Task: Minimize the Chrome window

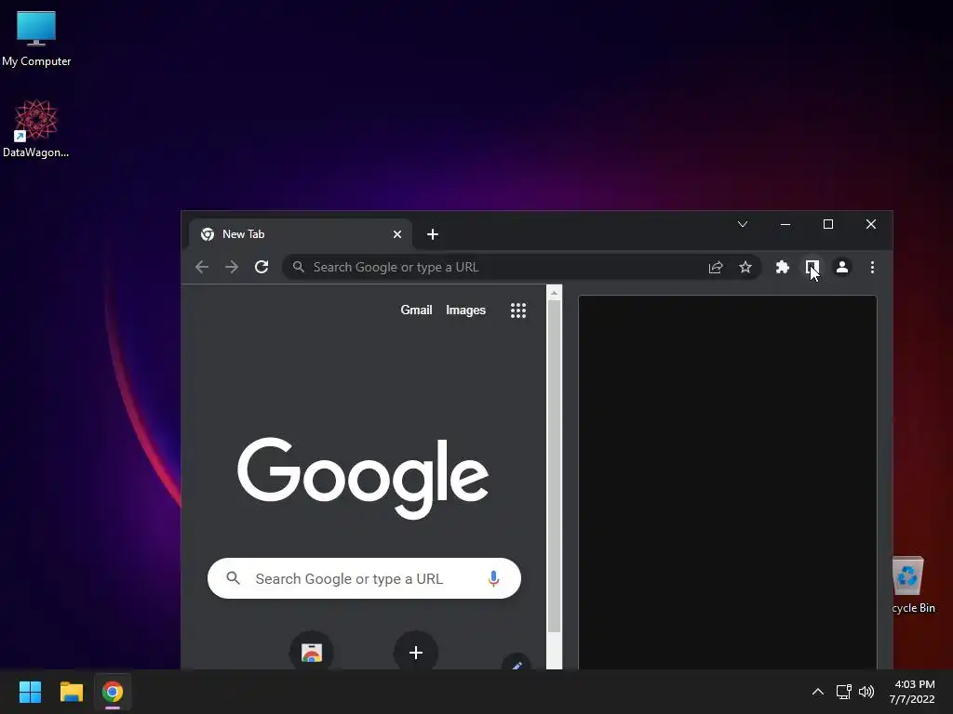Action: 785,224
